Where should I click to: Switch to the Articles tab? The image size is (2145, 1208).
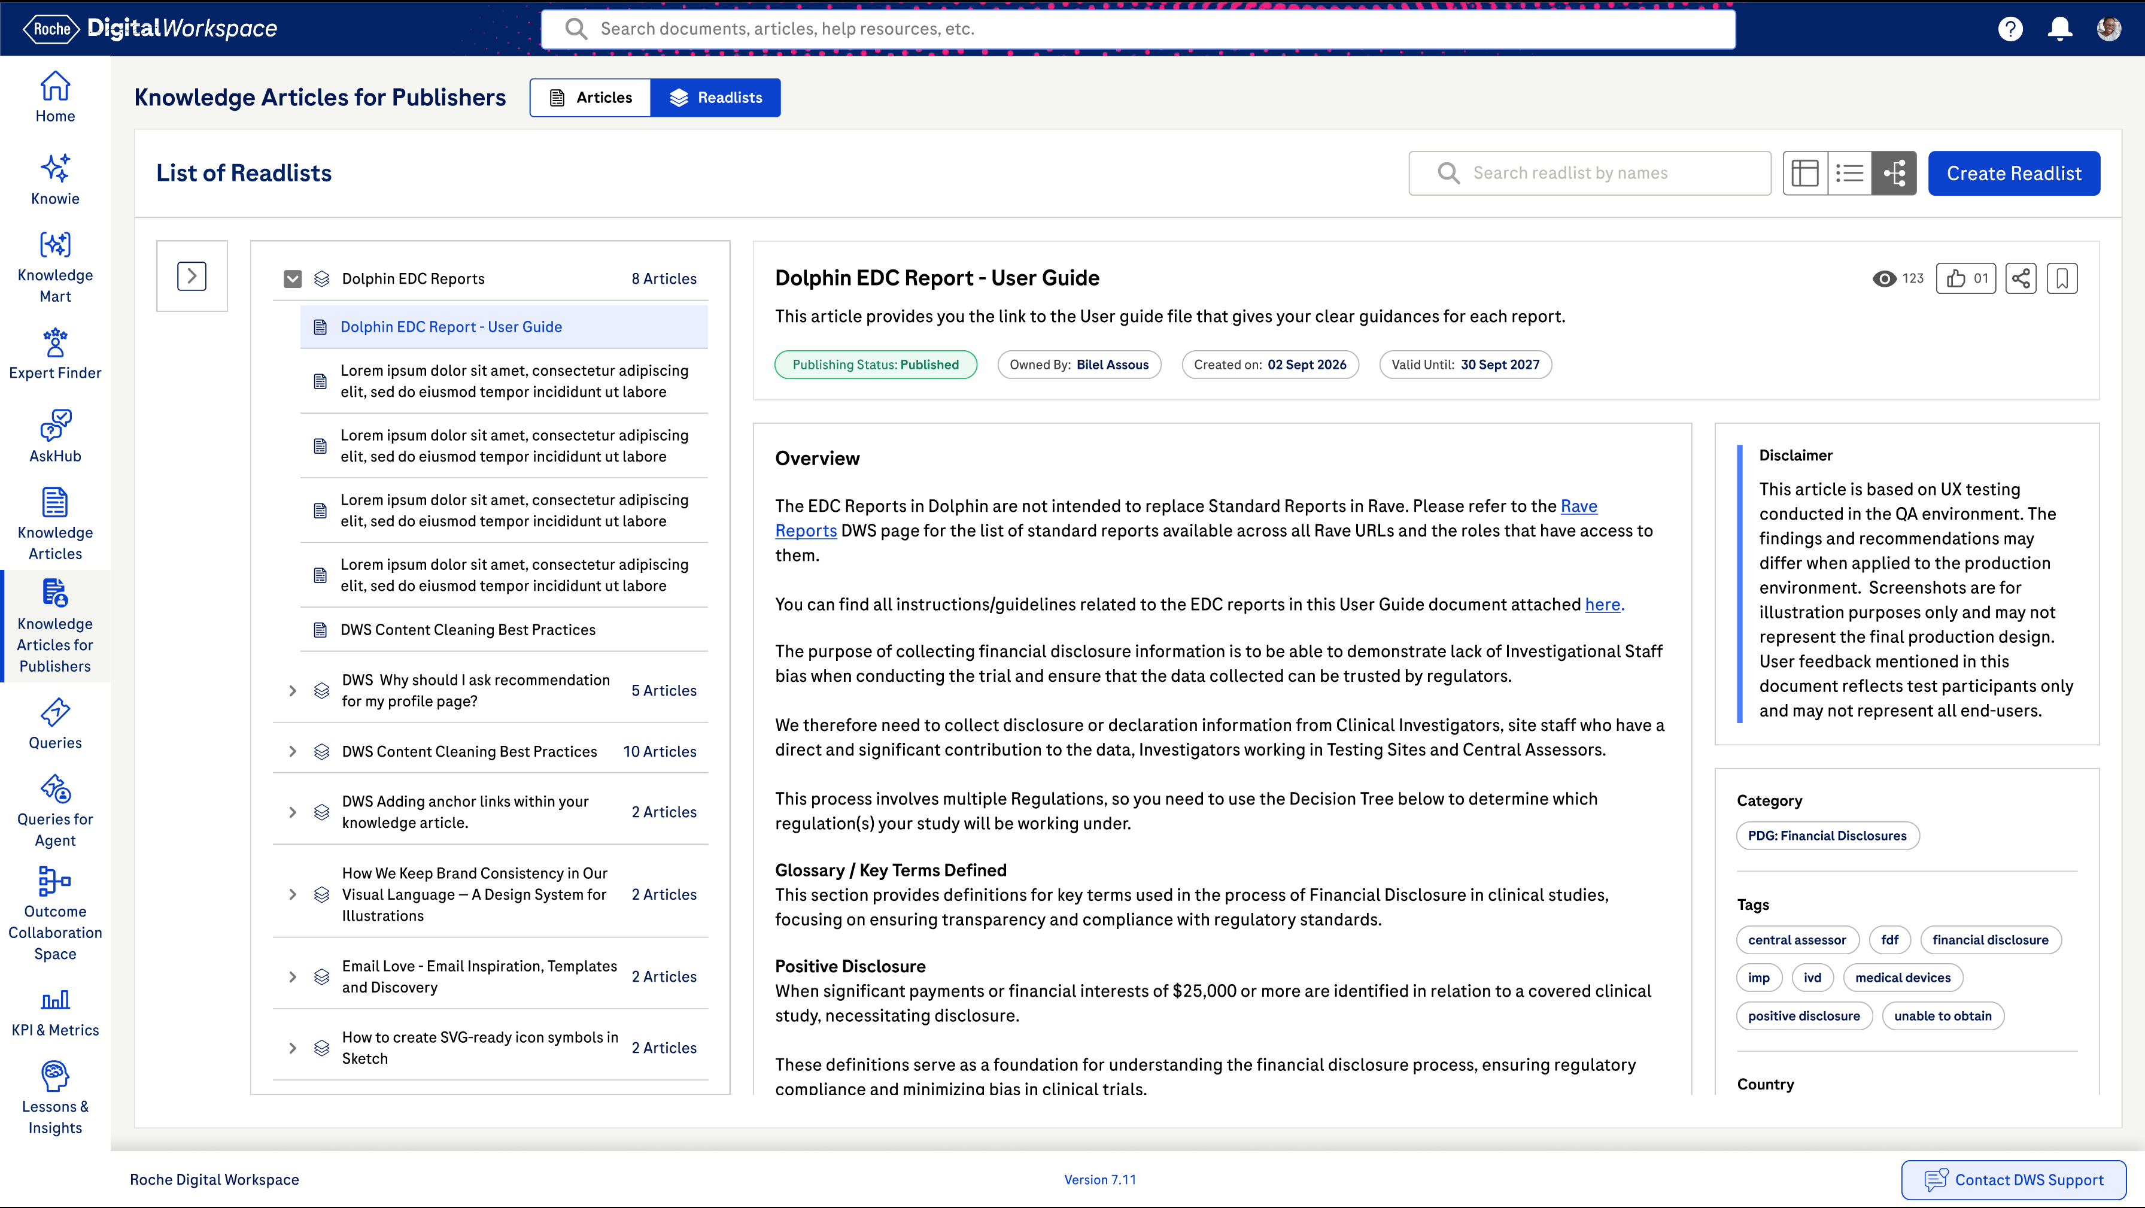[x=590, y=98]
